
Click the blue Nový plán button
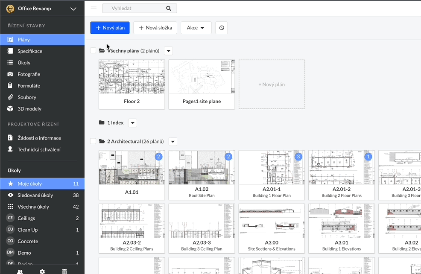[110, 28]
